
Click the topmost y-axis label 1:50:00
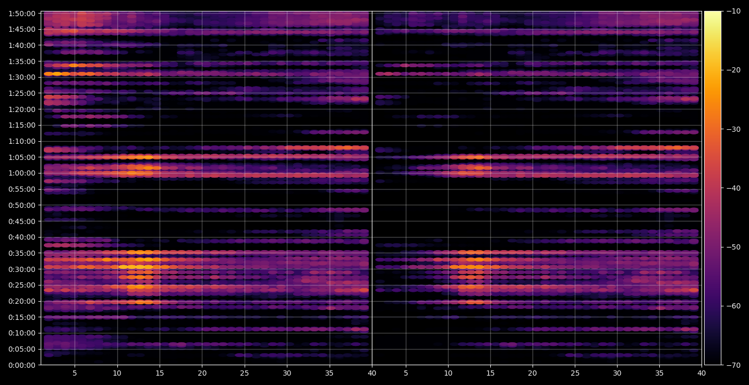click(22, 14)
